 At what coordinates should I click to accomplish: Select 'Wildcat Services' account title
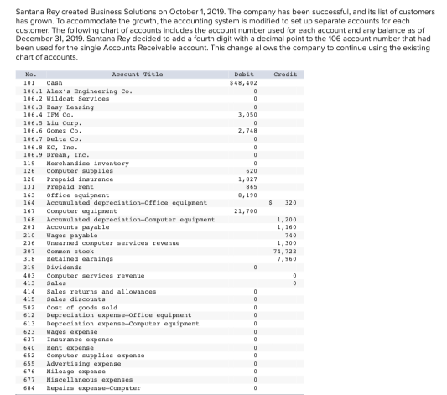coord(78,99)
